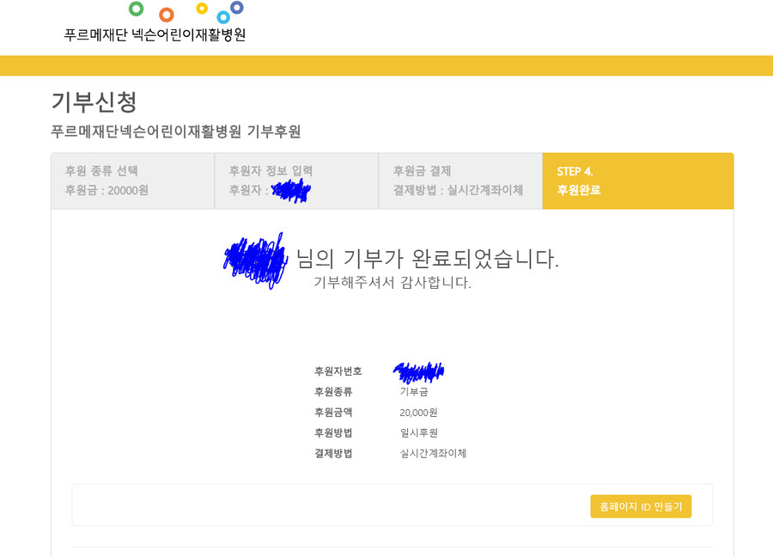Click the 기부신청 page heading
Viewport: 773px width, 557px height.
pos(94,101)
